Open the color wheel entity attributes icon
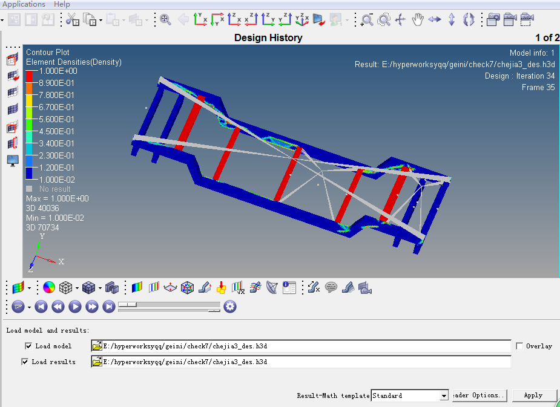This screenshot has width=560, height=407. coord(49,287)
